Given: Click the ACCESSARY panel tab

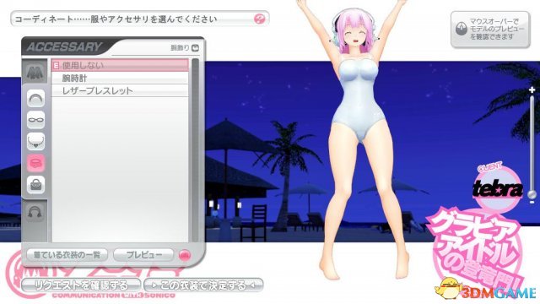Looking at the screenshot, I should click(x=64, y=47).
